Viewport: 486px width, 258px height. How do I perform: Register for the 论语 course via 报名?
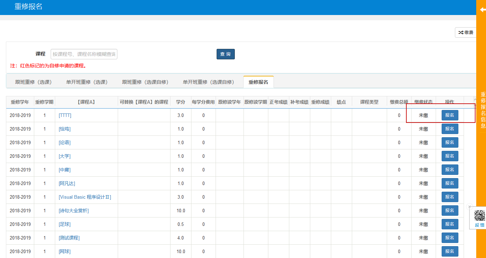[x=450, y=142]
